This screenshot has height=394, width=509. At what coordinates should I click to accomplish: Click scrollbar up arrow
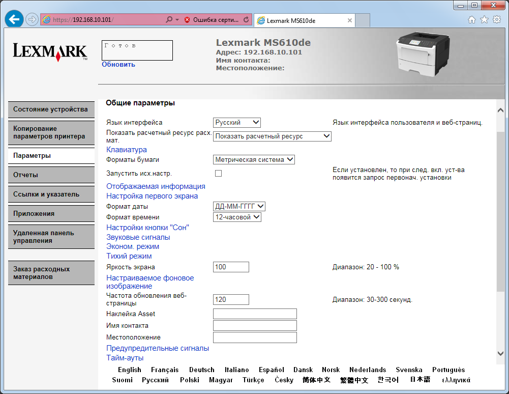[500, 110]
